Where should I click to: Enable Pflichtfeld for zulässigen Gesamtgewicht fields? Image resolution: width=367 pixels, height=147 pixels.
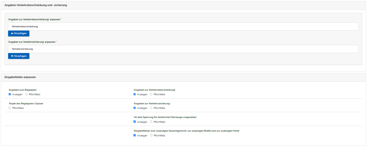tap(151, 135)
